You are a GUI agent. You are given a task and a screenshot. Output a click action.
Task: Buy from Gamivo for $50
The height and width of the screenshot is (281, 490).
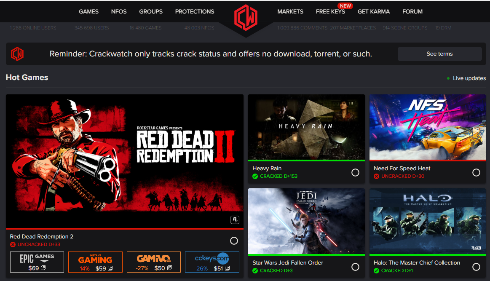tap(154, 262)
